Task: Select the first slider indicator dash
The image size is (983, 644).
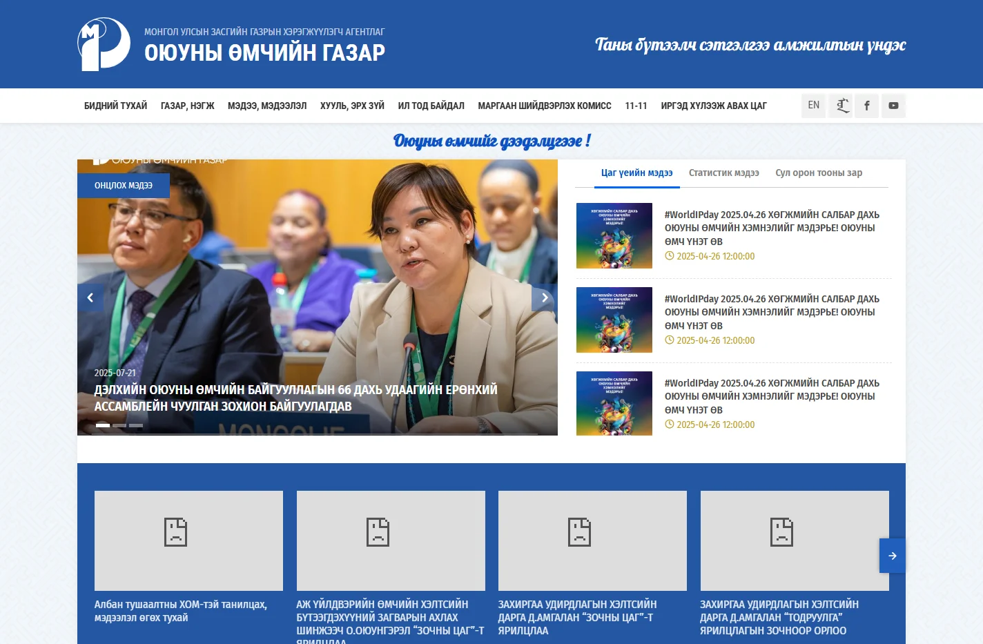Action: click(x=103, y=425)
